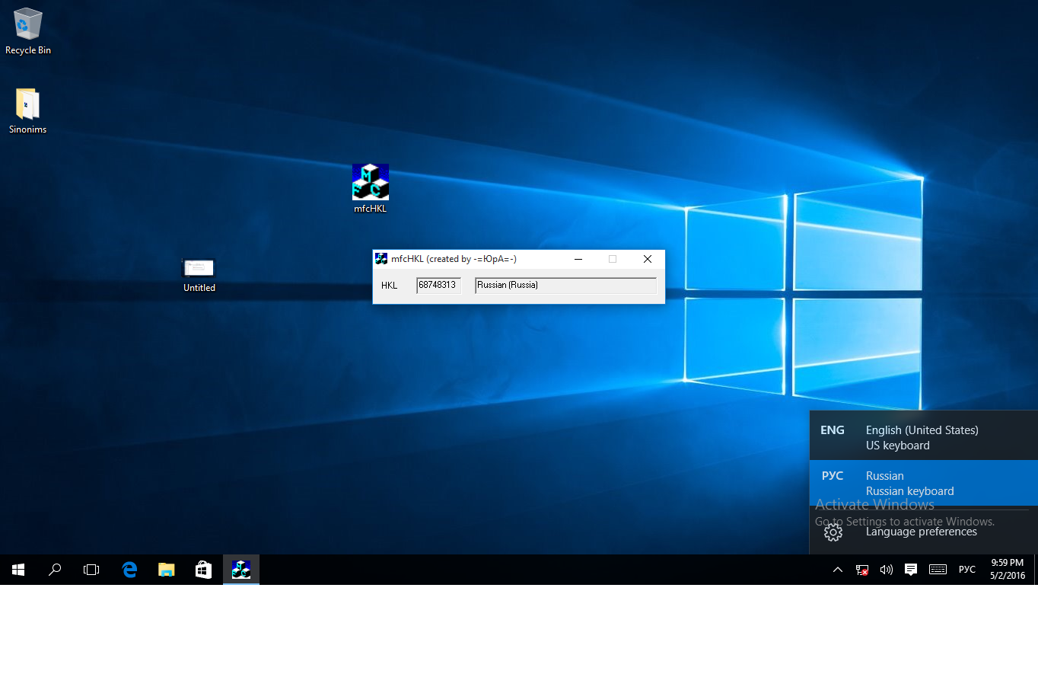Viewport: 1038px width, 674px height.
Task: Open the Action Center notifications icon
Action: [x=911, y=570]
